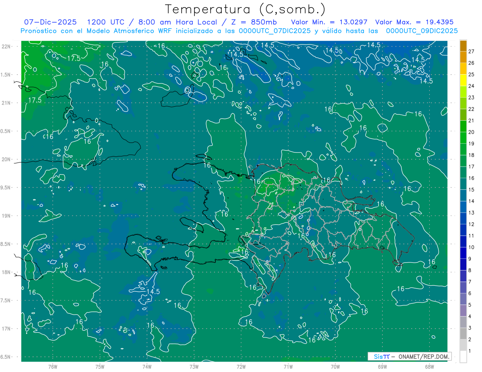The image size is (482, 372).
Task: Click the darkest blue swatch beside legend value 9
Action: (463, 253)
